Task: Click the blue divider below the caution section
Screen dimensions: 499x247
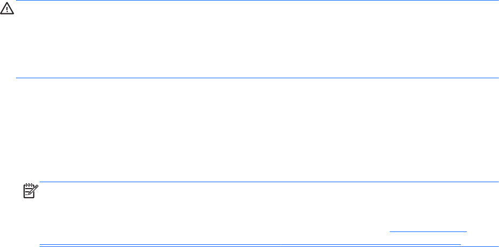Action: click(258, 78)
